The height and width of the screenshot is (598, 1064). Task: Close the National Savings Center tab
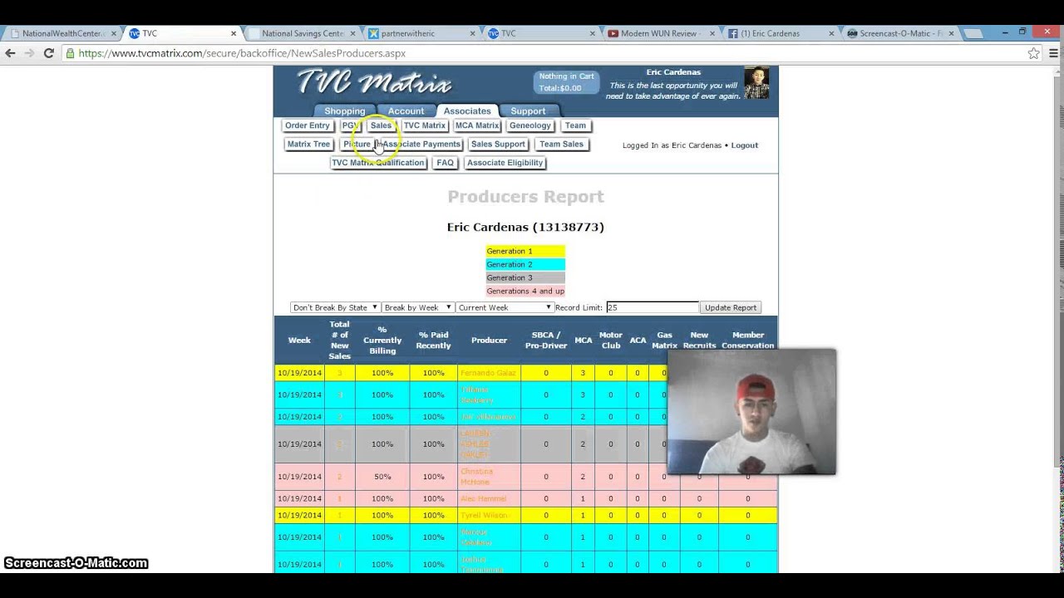tap(352, 34)
